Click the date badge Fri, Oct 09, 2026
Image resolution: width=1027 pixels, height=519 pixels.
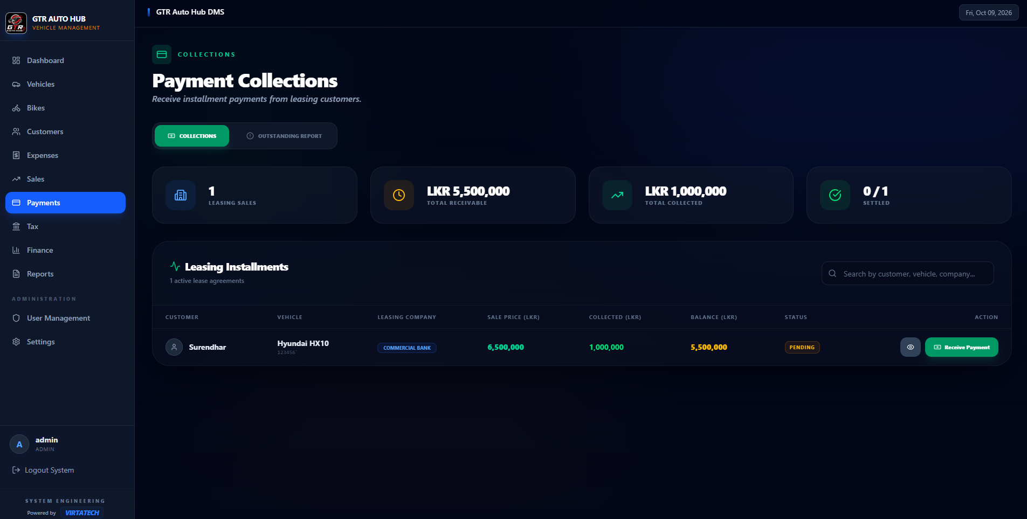[x=989, y=12]
